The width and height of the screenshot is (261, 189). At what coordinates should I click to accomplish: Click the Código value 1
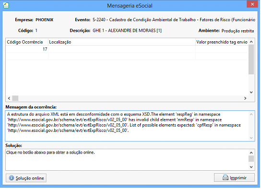point(36,31)
